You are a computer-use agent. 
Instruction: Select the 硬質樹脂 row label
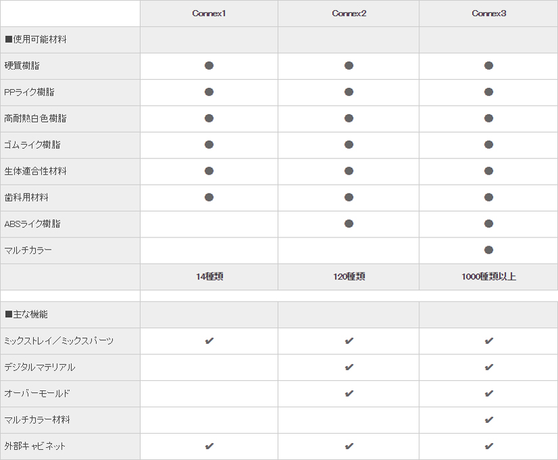tap(22, 66)
